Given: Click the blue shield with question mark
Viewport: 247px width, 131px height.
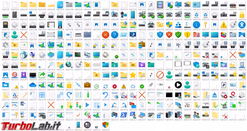Looking at the screenshot, I should (x=160, y=35).
